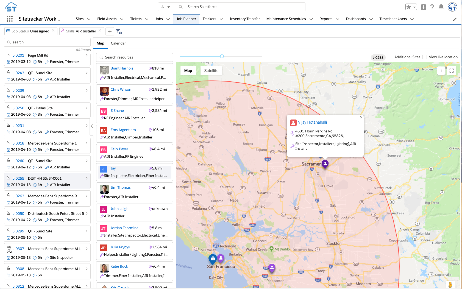This screenshot has height=289, width=462.
Task: Open the App Launcher waffle icon
Action: 10,19
